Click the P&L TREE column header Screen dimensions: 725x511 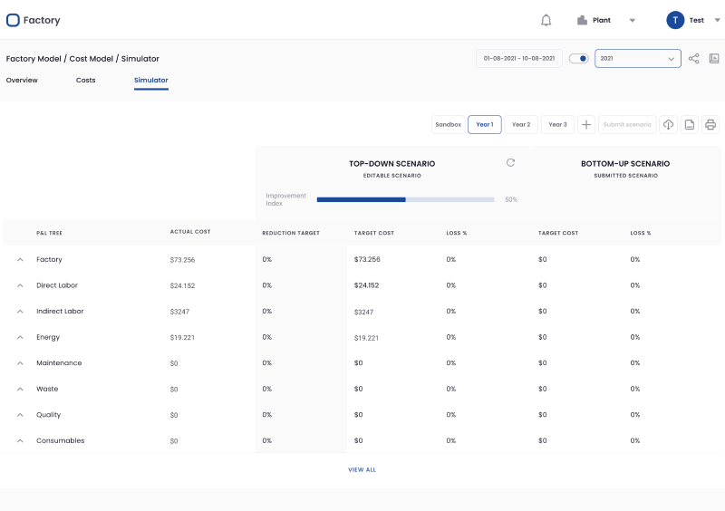(50, 233)
